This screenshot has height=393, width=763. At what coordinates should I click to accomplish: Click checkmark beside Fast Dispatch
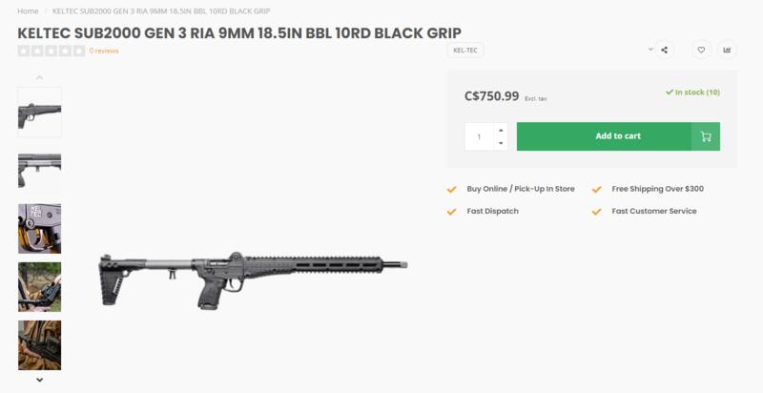coord(452,211)
